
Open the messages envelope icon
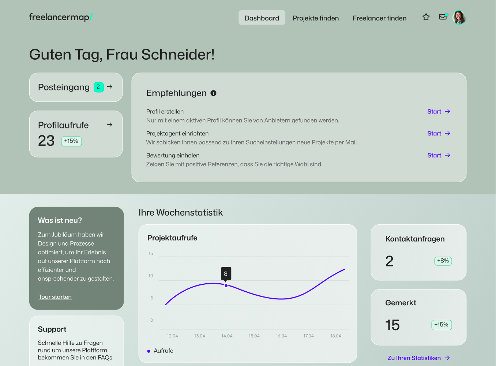pyautogui.click(x=443, y=17)
